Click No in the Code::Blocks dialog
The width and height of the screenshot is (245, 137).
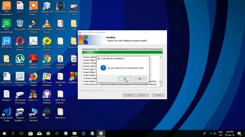click(x=140, y=79)
